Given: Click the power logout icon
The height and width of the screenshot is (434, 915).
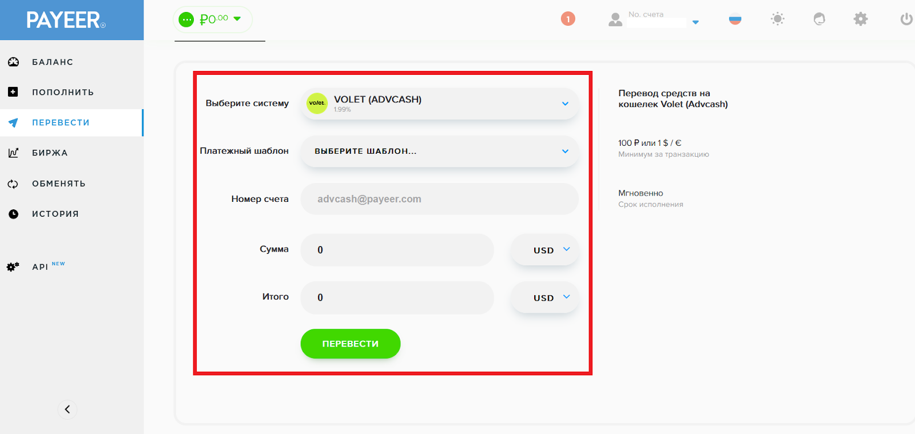Looking at the screenshot, I should (x=906, y=19).
